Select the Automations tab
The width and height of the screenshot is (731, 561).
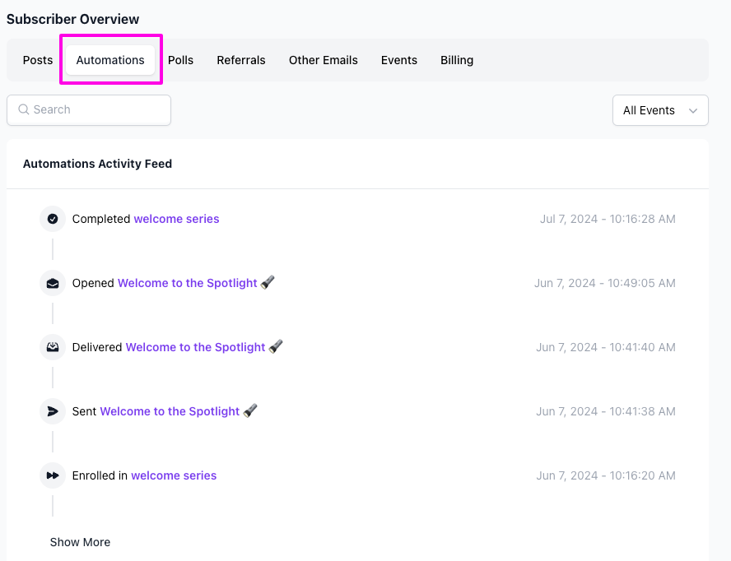(x=110, y=60)
